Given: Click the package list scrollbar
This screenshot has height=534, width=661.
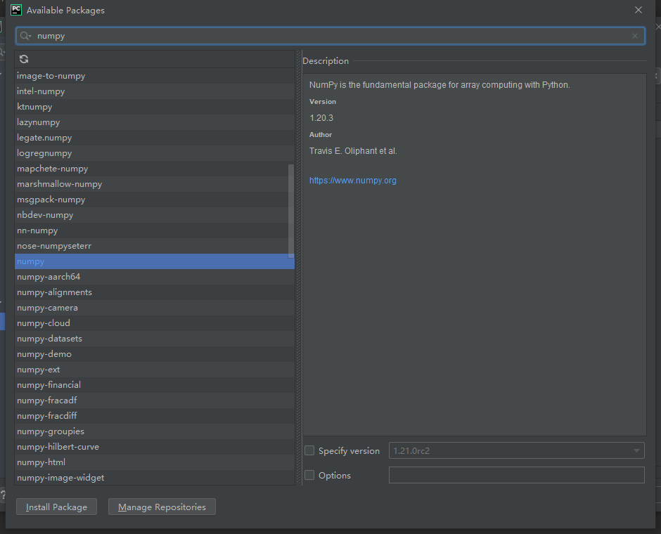Looking at the screenshot, I should [290, 211].
